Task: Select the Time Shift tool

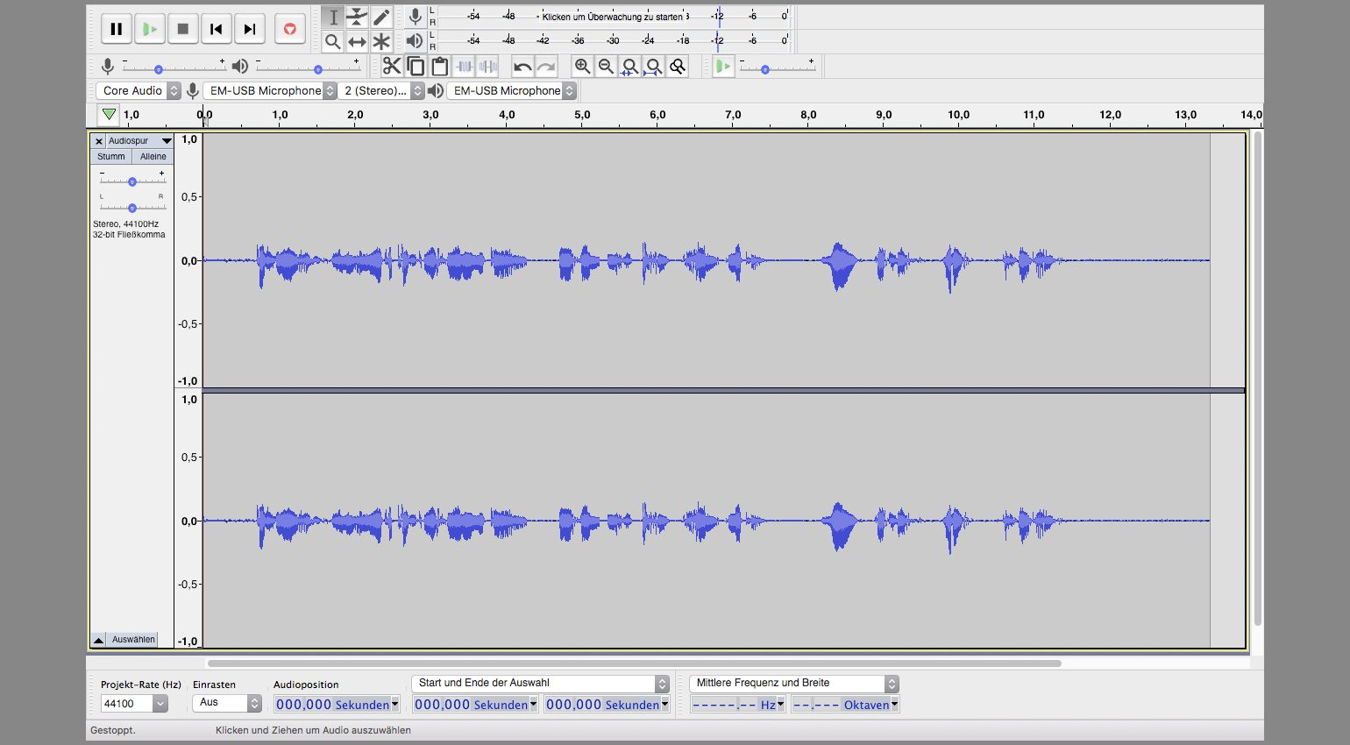Action: [x=357, y=41]
